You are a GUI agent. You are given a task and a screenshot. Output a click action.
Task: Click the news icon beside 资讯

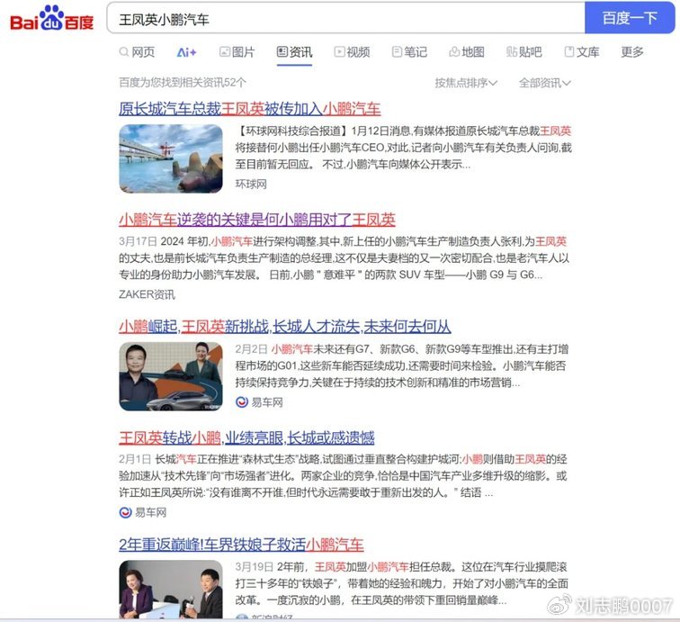(282, 52)
